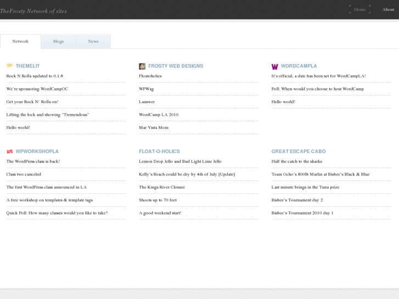Switch to the Network tab
The image size is (399, 299).
(20, 41)
